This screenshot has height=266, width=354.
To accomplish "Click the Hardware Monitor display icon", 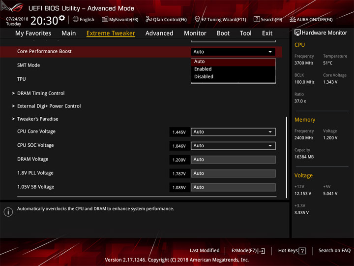I will pyautogui.click(x=297, y=33).
